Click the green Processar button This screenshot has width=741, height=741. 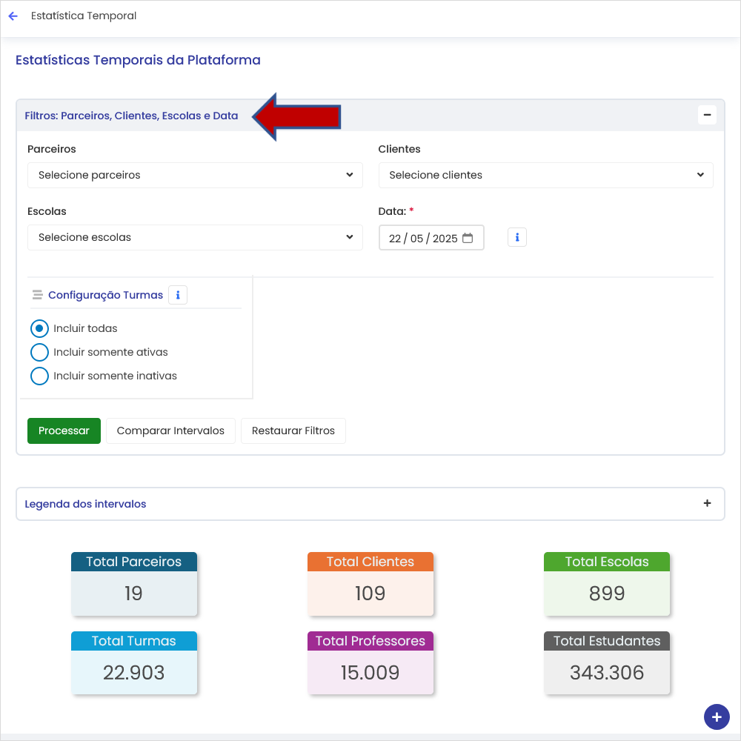click(x=64, y=431)
